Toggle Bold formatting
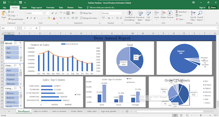This screenshot has width=219, height=117. point(27,18)
